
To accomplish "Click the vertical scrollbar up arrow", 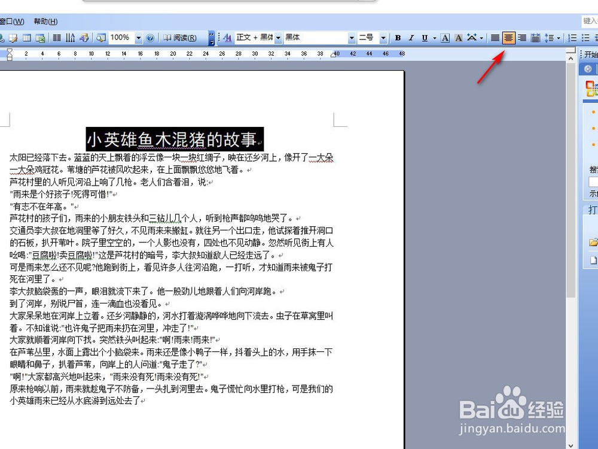I will pos(570,59).
